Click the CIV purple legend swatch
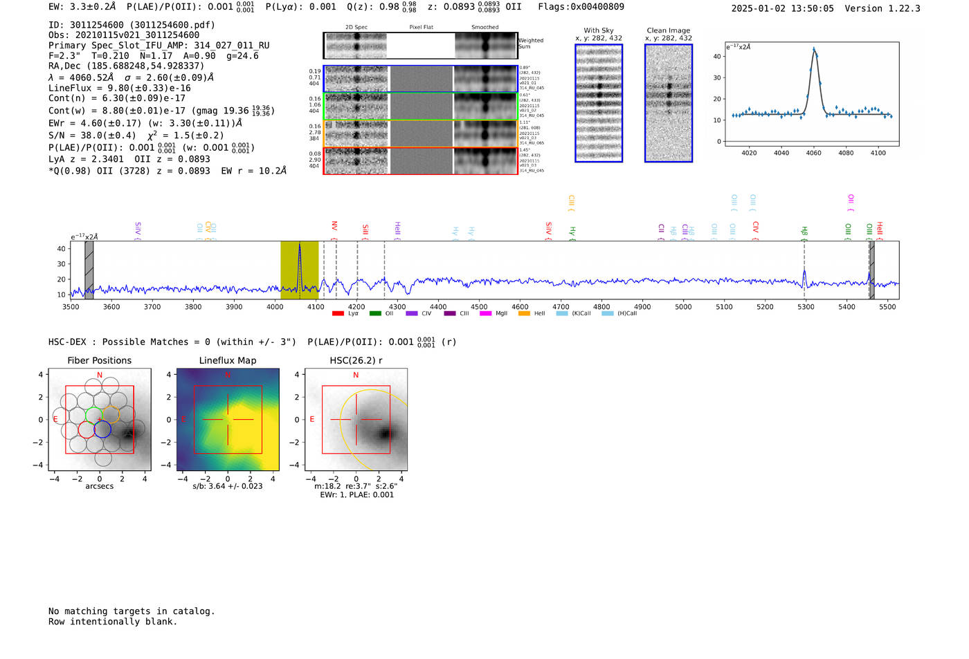Viewport: 969px width, 659px height. (x=413, y=314)
